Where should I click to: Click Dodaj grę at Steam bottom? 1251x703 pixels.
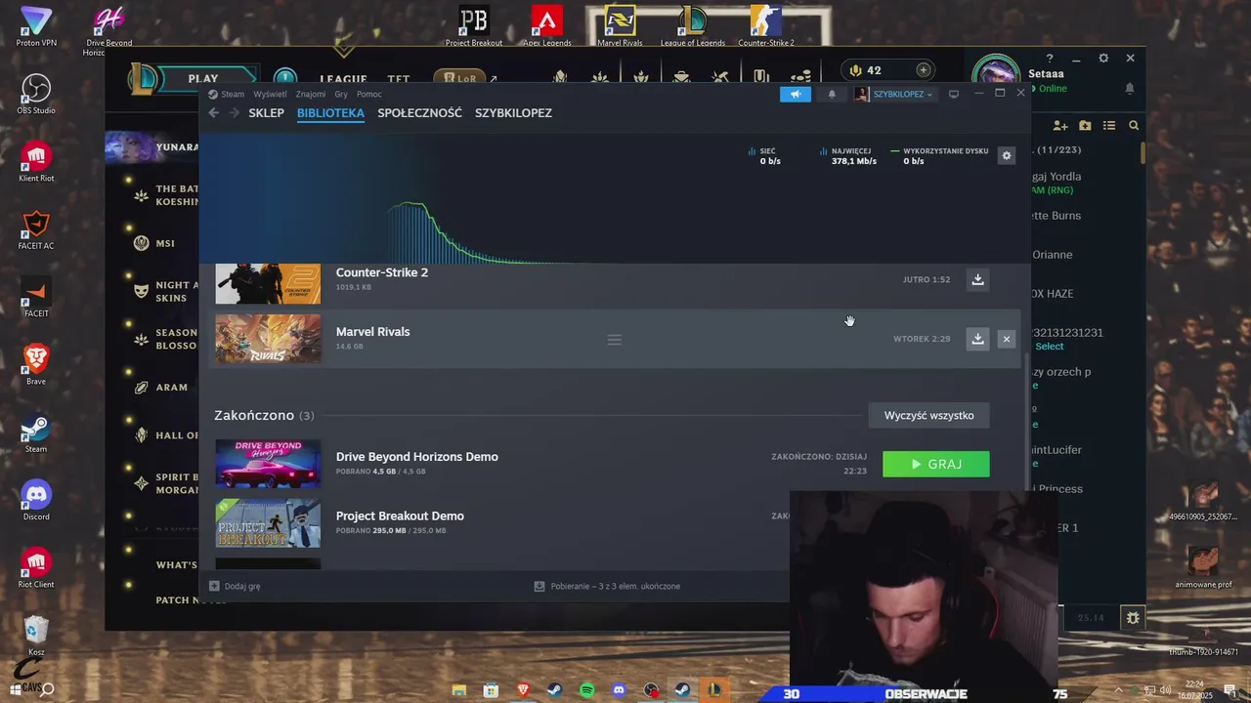235,587
